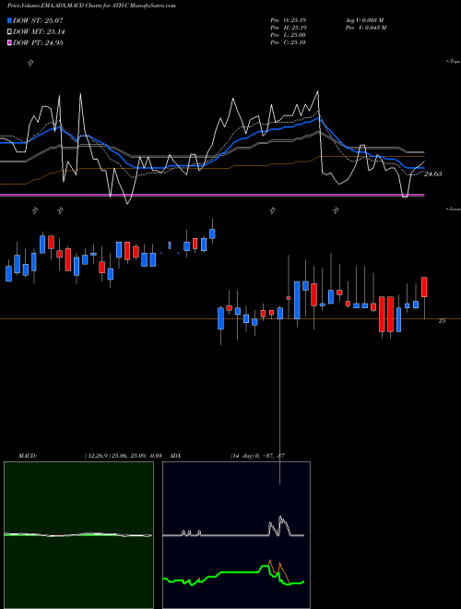Screen dimensions: 461x609
Task: Click the Pre H: 25.19 value
Action: (288, 28)
